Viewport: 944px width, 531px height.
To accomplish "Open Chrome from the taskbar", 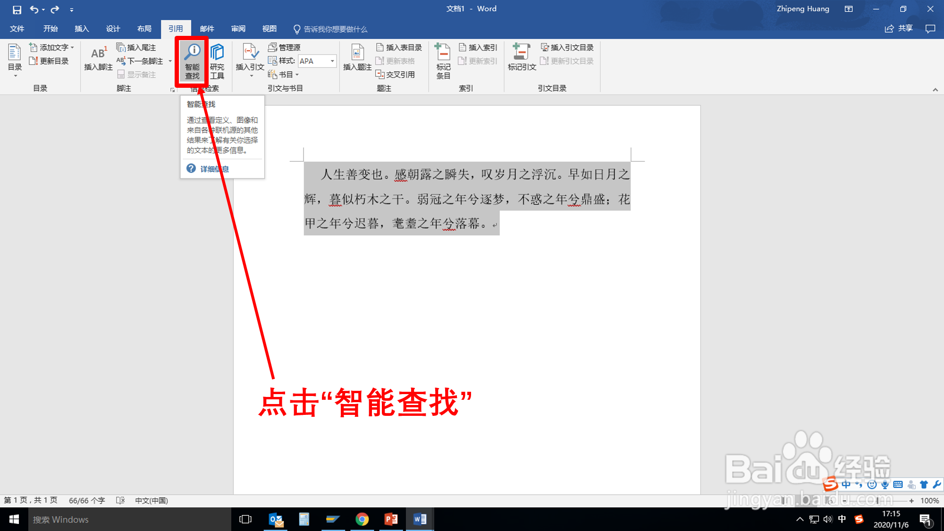I will (362, 519).
